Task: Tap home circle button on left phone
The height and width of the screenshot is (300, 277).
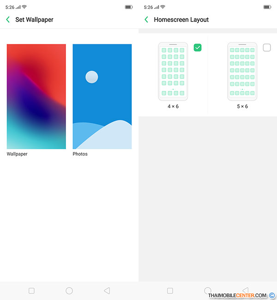Action: tap(69, 291)
